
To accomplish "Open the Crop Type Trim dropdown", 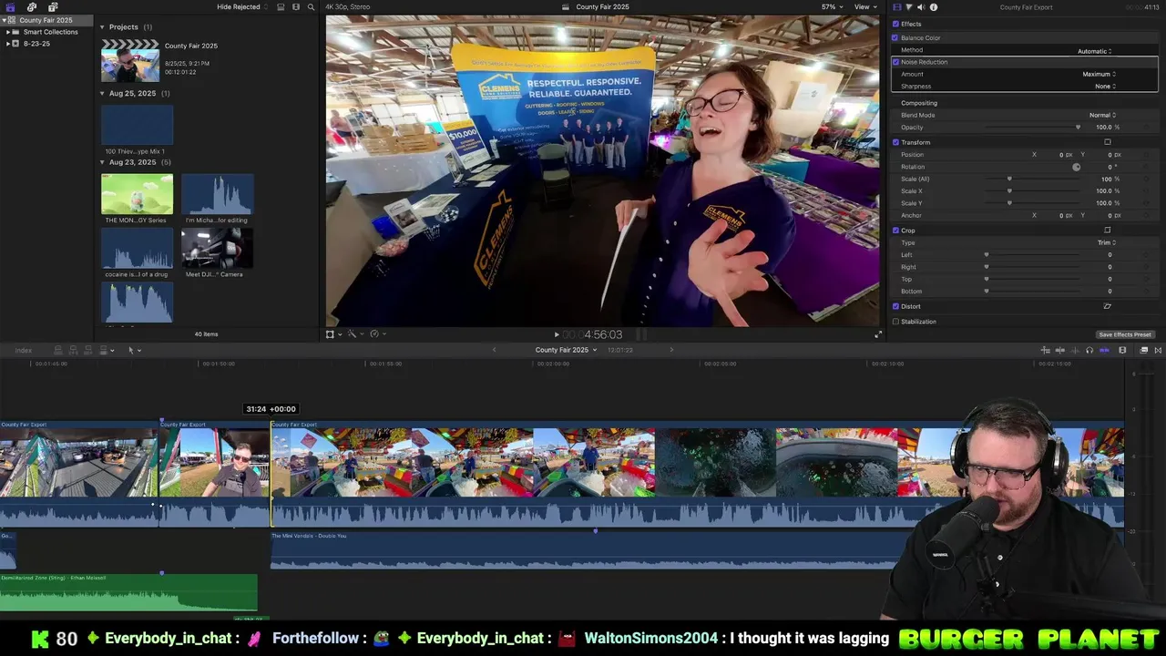I will click(1106, 243).
